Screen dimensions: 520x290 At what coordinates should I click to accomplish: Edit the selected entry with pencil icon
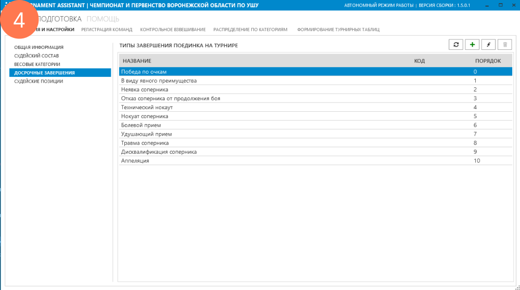pos(488,44)
